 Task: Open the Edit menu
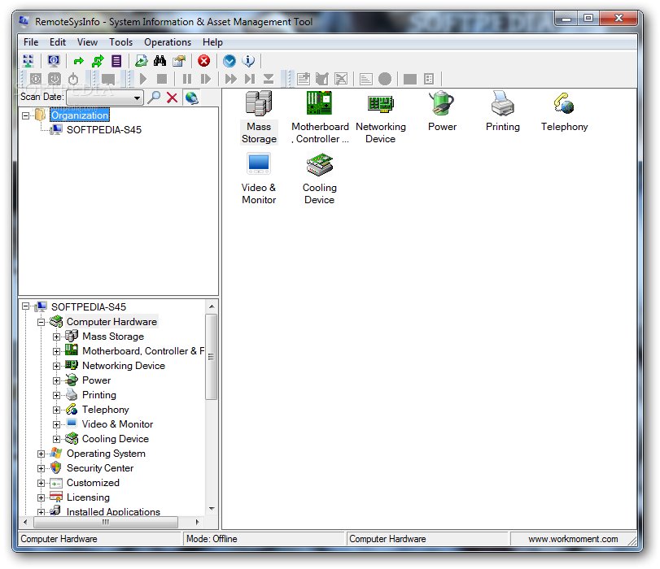pos(58,42)
